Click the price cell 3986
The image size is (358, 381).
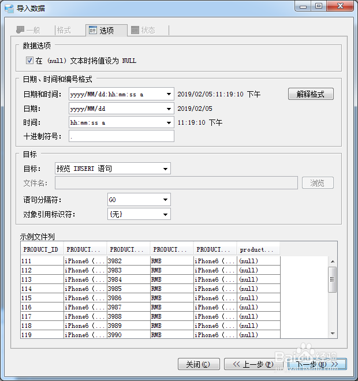(x=129, y=298)
